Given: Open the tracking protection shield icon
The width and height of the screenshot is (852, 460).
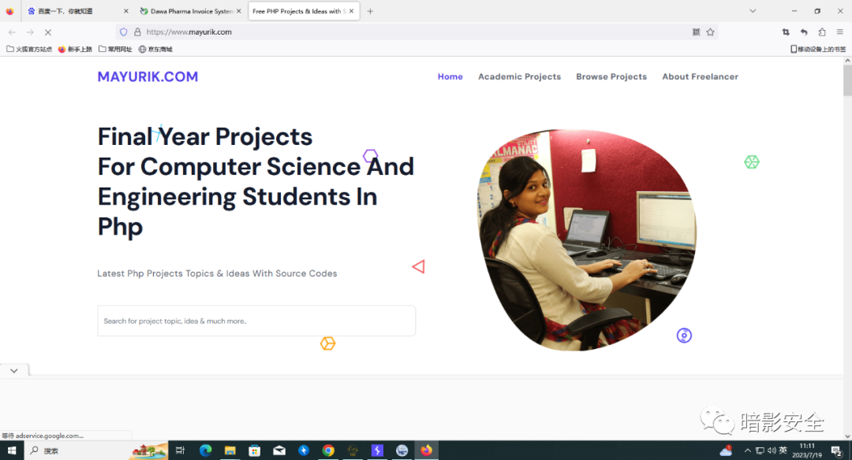Looking at the screenshot, I should [124, 32].
